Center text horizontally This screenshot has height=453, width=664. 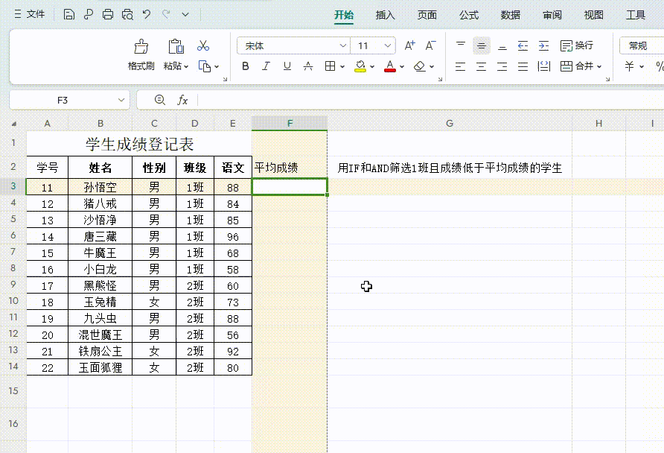point(481,66)
